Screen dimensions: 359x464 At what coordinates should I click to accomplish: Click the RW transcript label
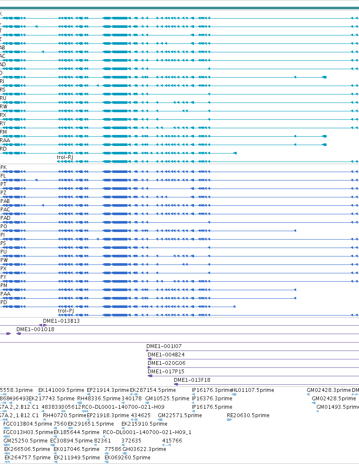point(4,107)
